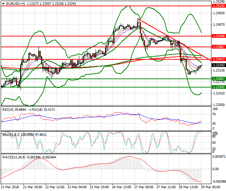226x191 pixels.
Task: Click the 1.23130 price scale value
Action: 219,70
